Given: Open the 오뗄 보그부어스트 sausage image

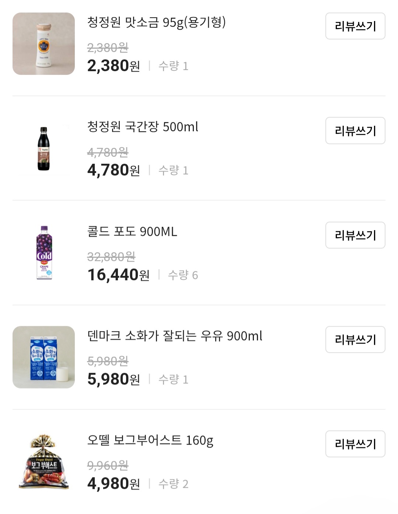Looking at the screenshot, I should pyautogui.click(x=43, y=462).
